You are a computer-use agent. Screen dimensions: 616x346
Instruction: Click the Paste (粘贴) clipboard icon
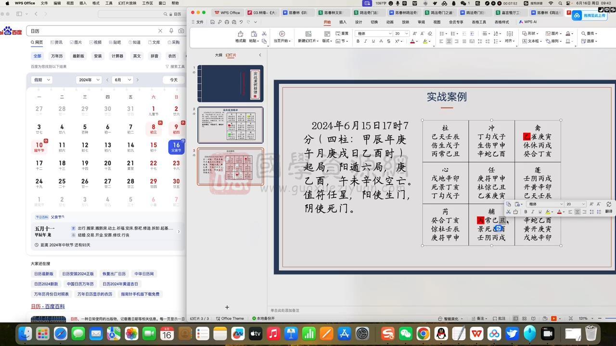[254, 34]
